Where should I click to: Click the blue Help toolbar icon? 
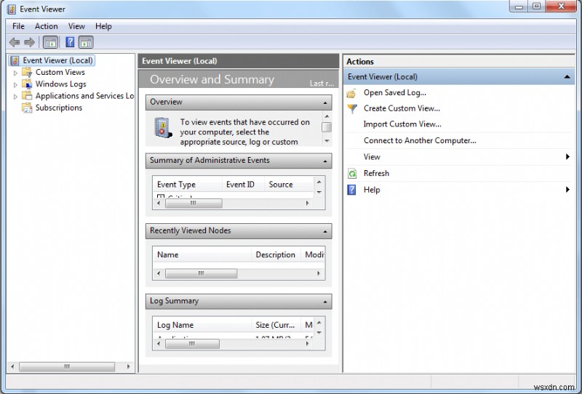70,42
